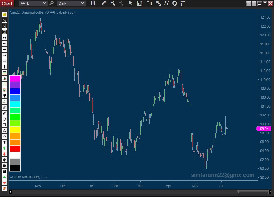Click the zoom in magnifier
Screen dimensions: 274x197
(113, 3)
